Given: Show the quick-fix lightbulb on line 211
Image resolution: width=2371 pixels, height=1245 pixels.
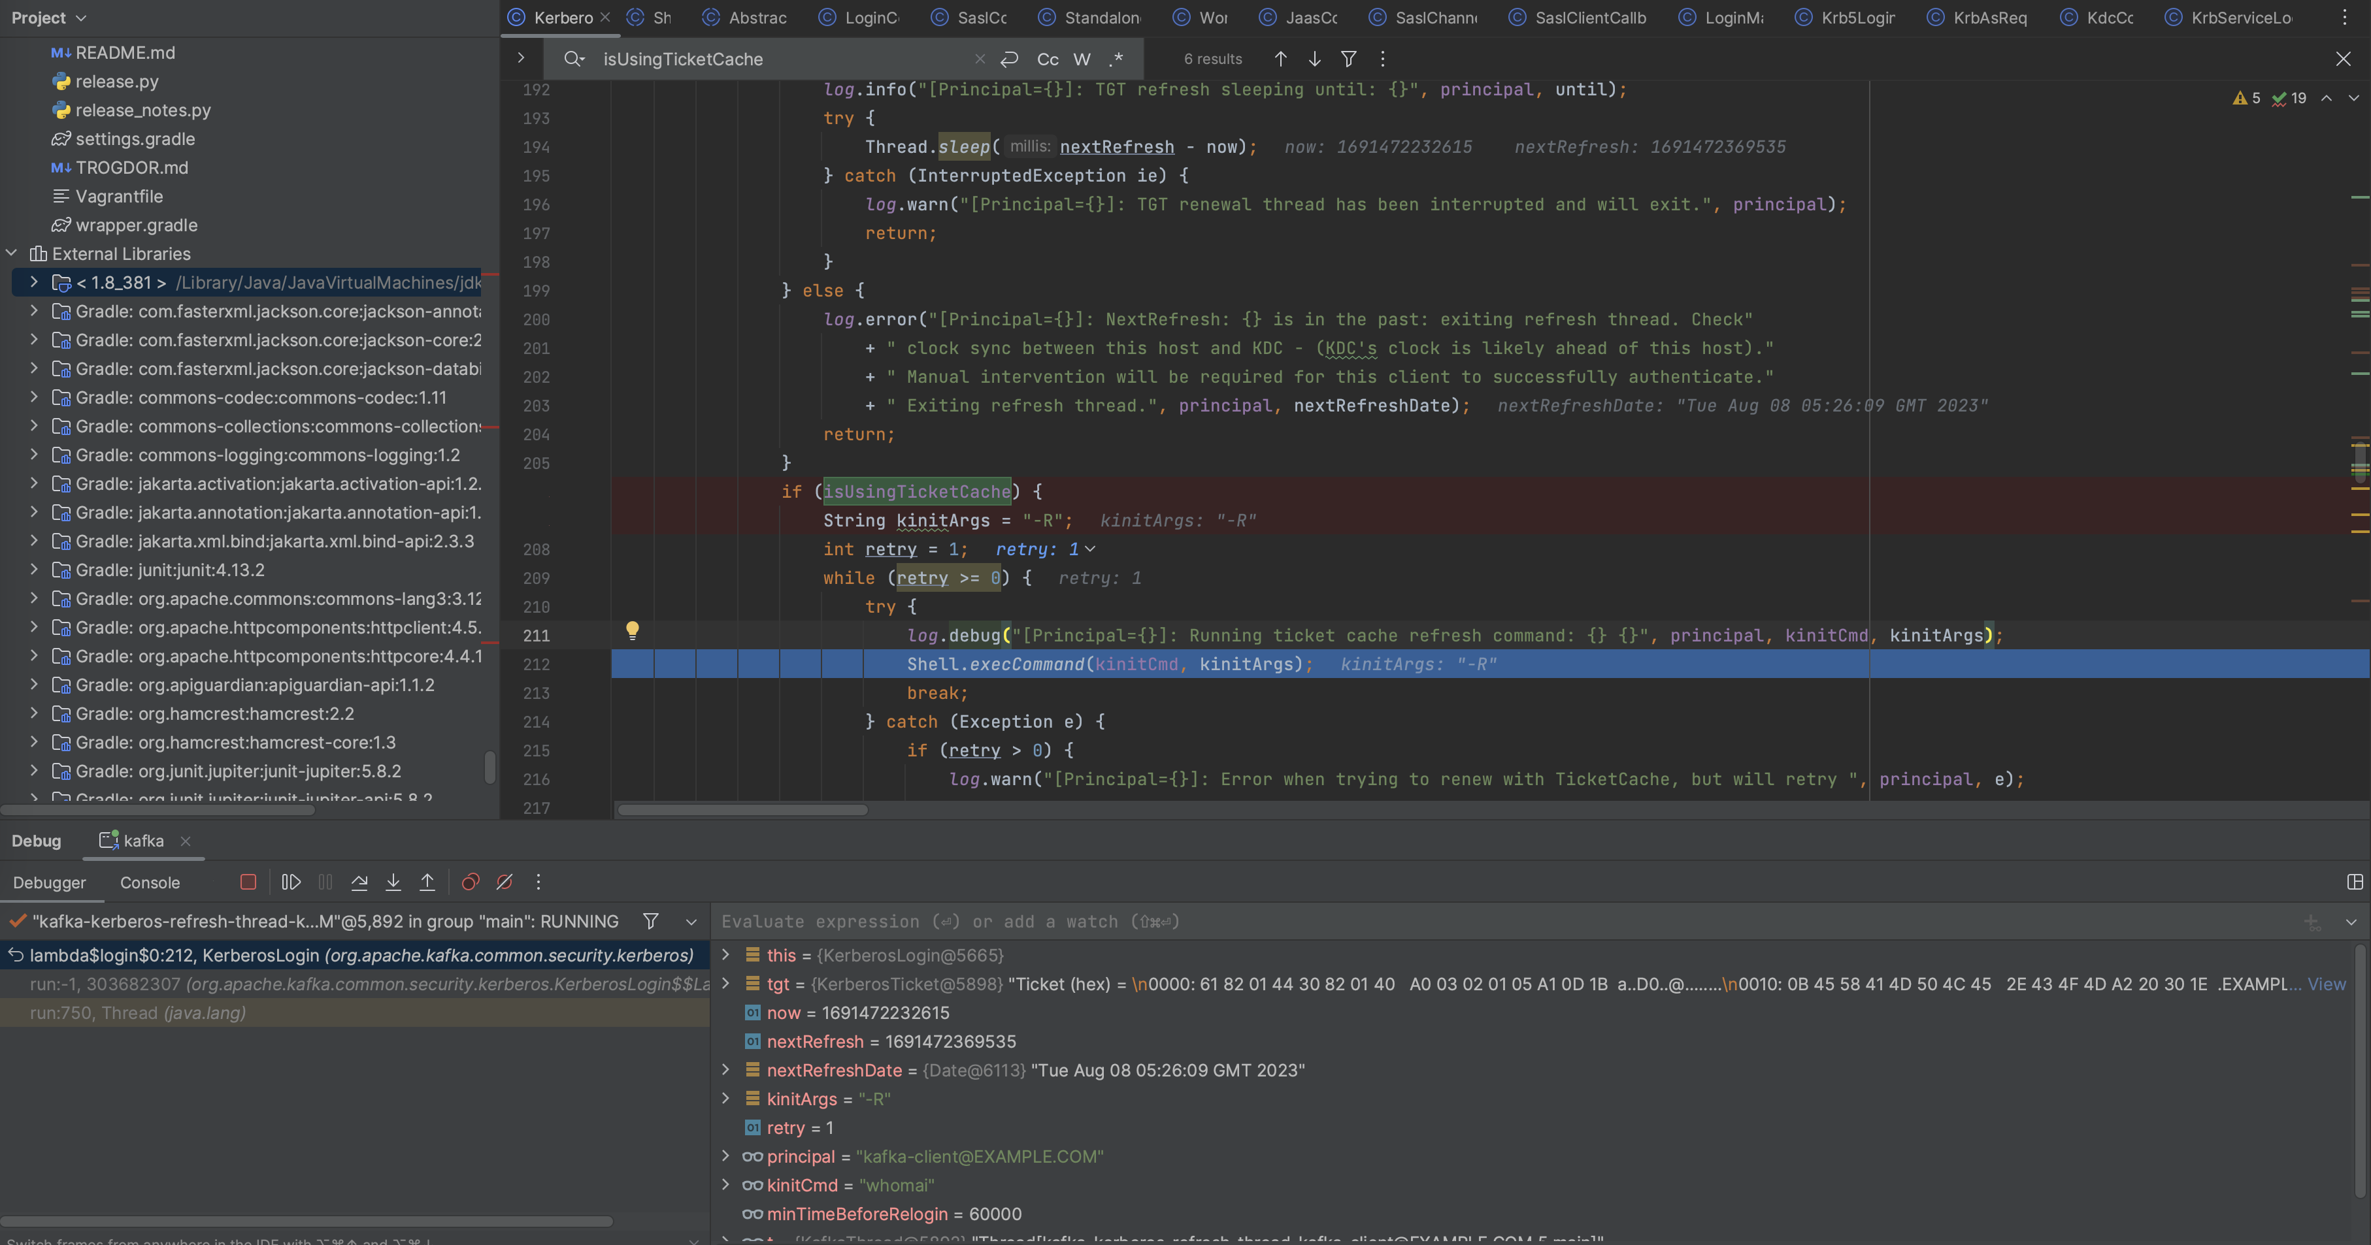Looking at the screenshot, I should [633, 630].
